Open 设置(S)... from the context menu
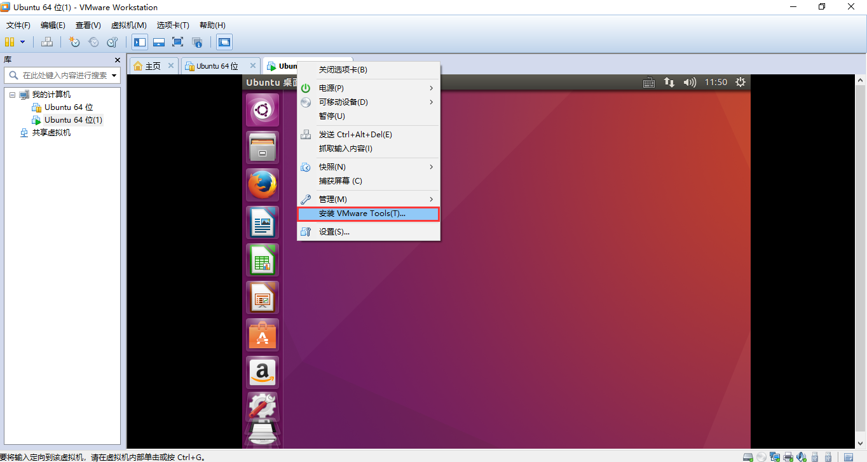 pos(369,232)
